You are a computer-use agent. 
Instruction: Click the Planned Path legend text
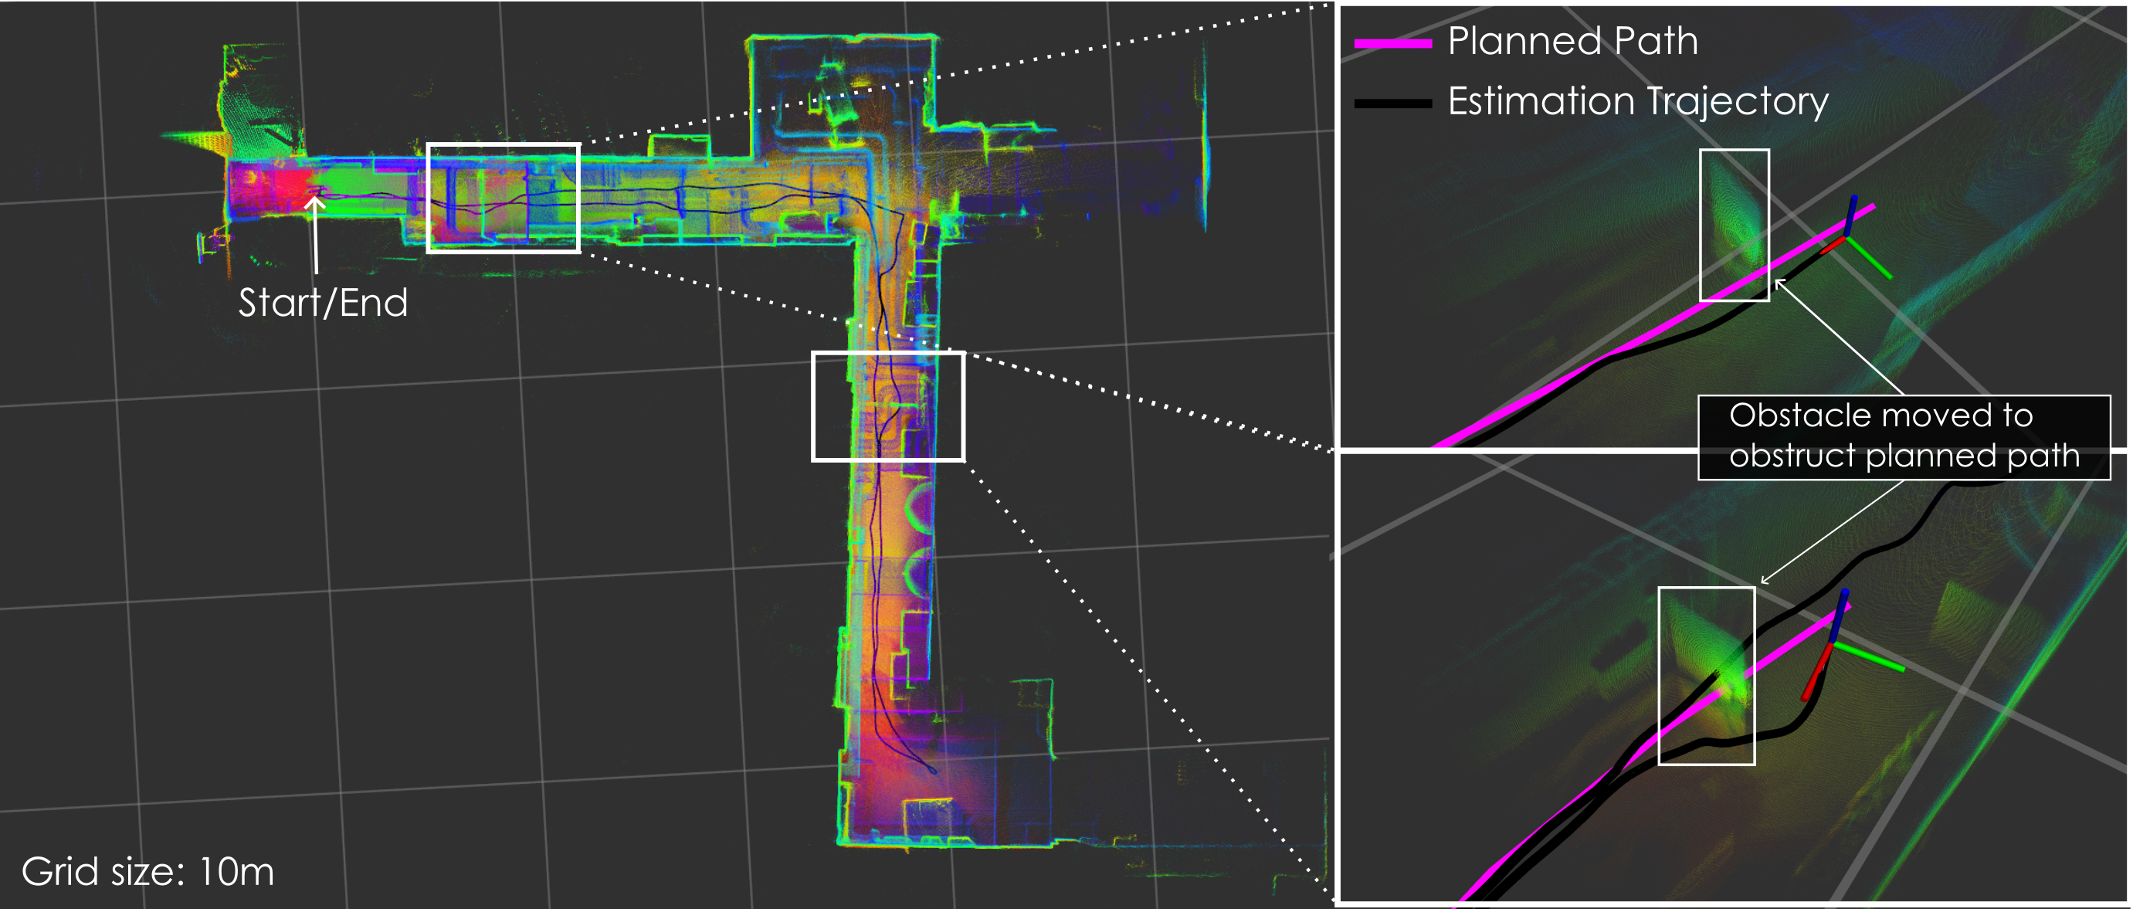[x=1572, y=42]
